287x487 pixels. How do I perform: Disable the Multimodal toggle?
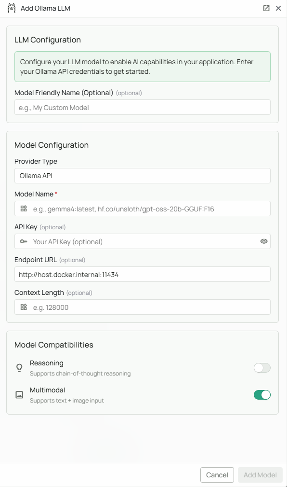tap(262, 395)
